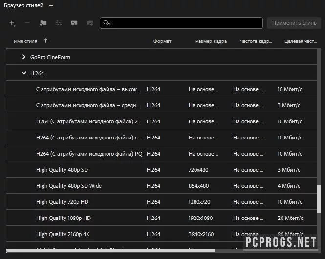The image size is (325, 259).
Task: Import styles using the import icon
Action: click(x=74, y=23)
